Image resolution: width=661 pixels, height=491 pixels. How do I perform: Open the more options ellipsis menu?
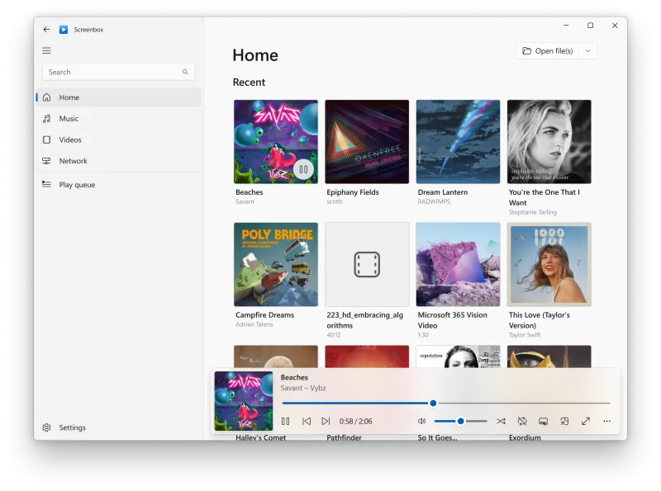(606, 421)
